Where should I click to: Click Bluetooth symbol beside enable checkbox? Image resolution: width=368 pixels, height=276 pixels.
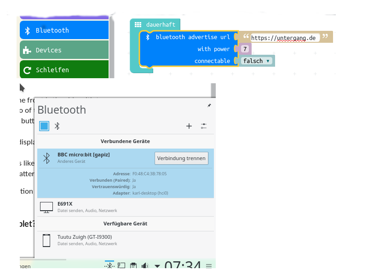coord(57,126)
